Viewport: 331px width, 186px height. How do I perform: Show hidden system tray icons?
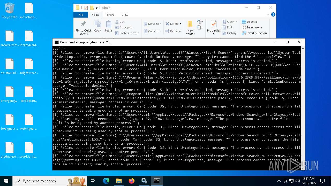pos(279,181)
